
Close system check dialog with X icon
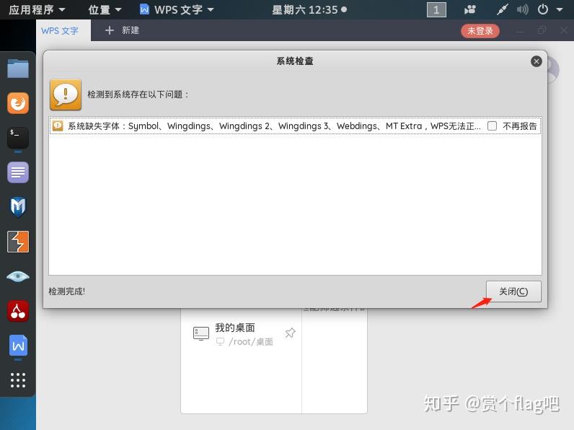pos(537,61)
